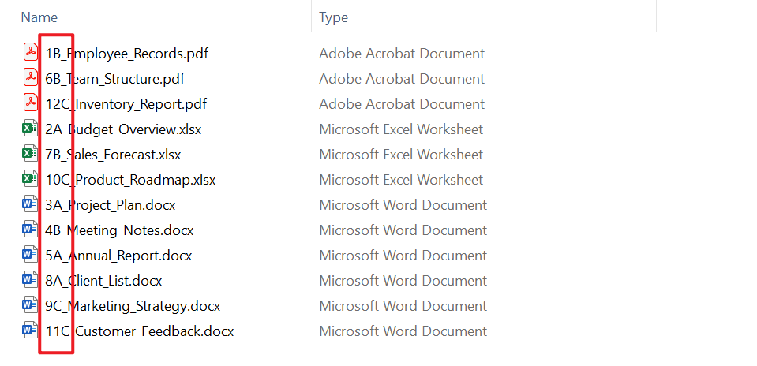Select the Word icon for 4B_Meeting_Notes.docx

coord(30,230)
